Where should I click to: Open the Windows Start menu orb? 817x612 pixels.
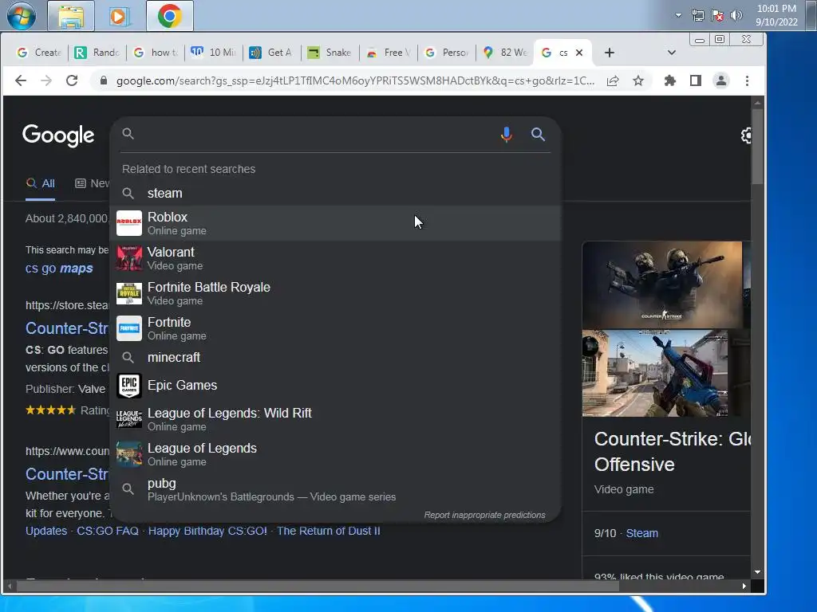tap(22, 16)
